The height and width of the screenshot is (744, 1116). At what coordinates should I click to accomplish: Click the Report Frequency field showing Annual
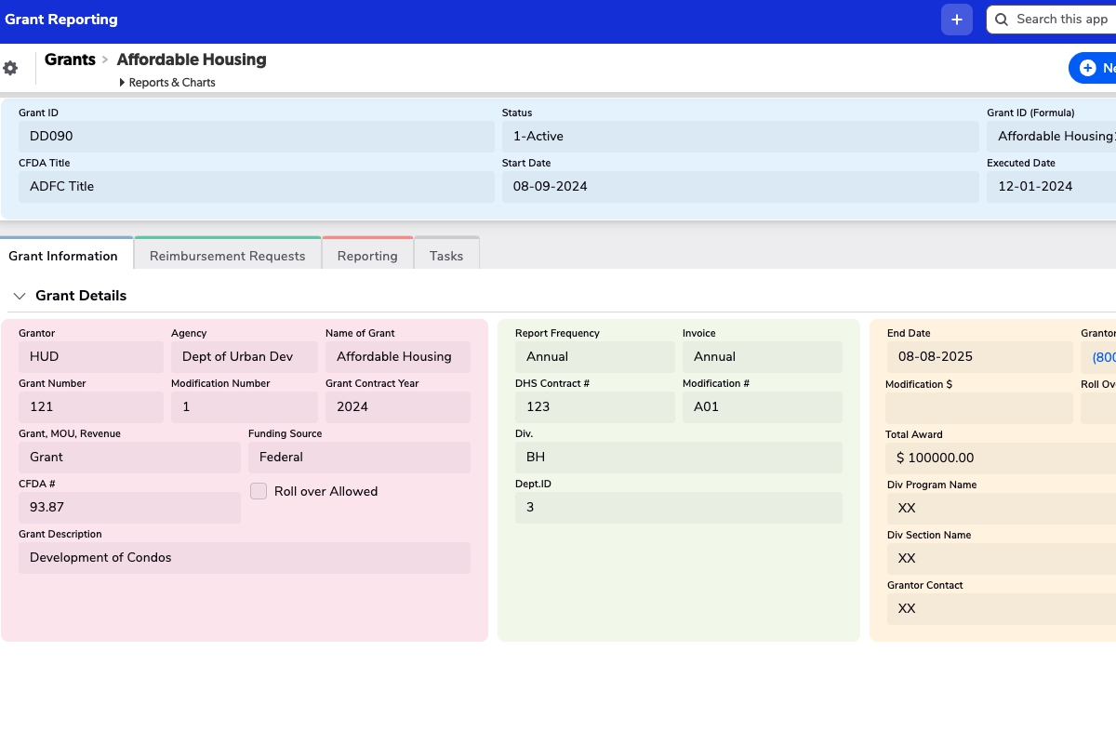594,357
